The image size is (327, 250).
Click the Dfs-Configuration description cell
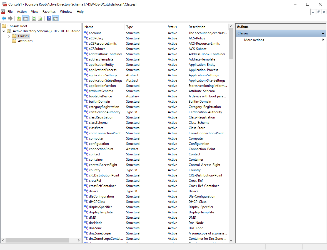202,196
